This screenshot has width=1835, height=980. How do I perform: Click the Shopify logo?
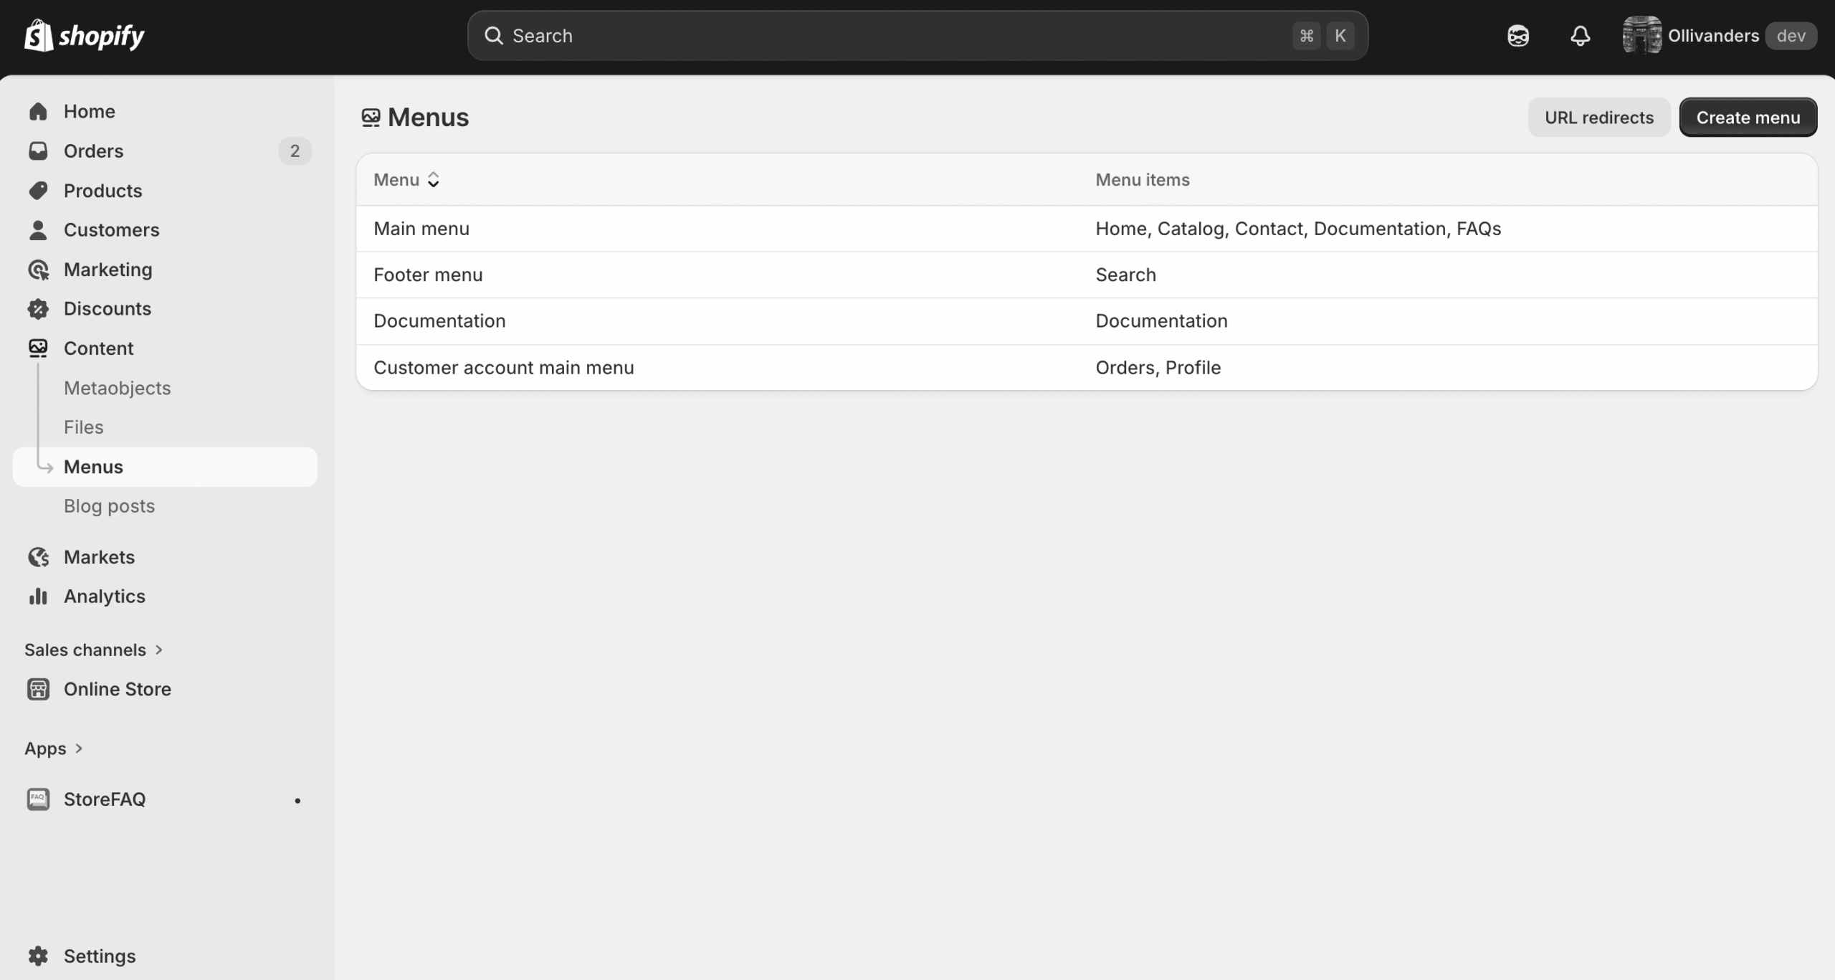pyautogui.click(x=85, y=35)
